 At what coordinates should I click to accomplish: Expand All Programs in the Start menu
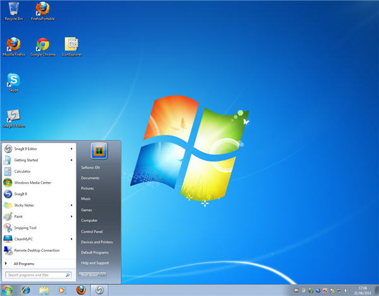tap(24, 263)
